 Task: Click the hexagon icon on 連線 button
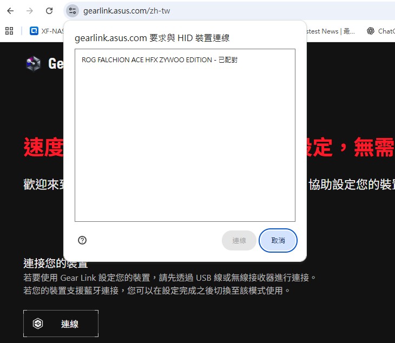[x=38, y=324]
